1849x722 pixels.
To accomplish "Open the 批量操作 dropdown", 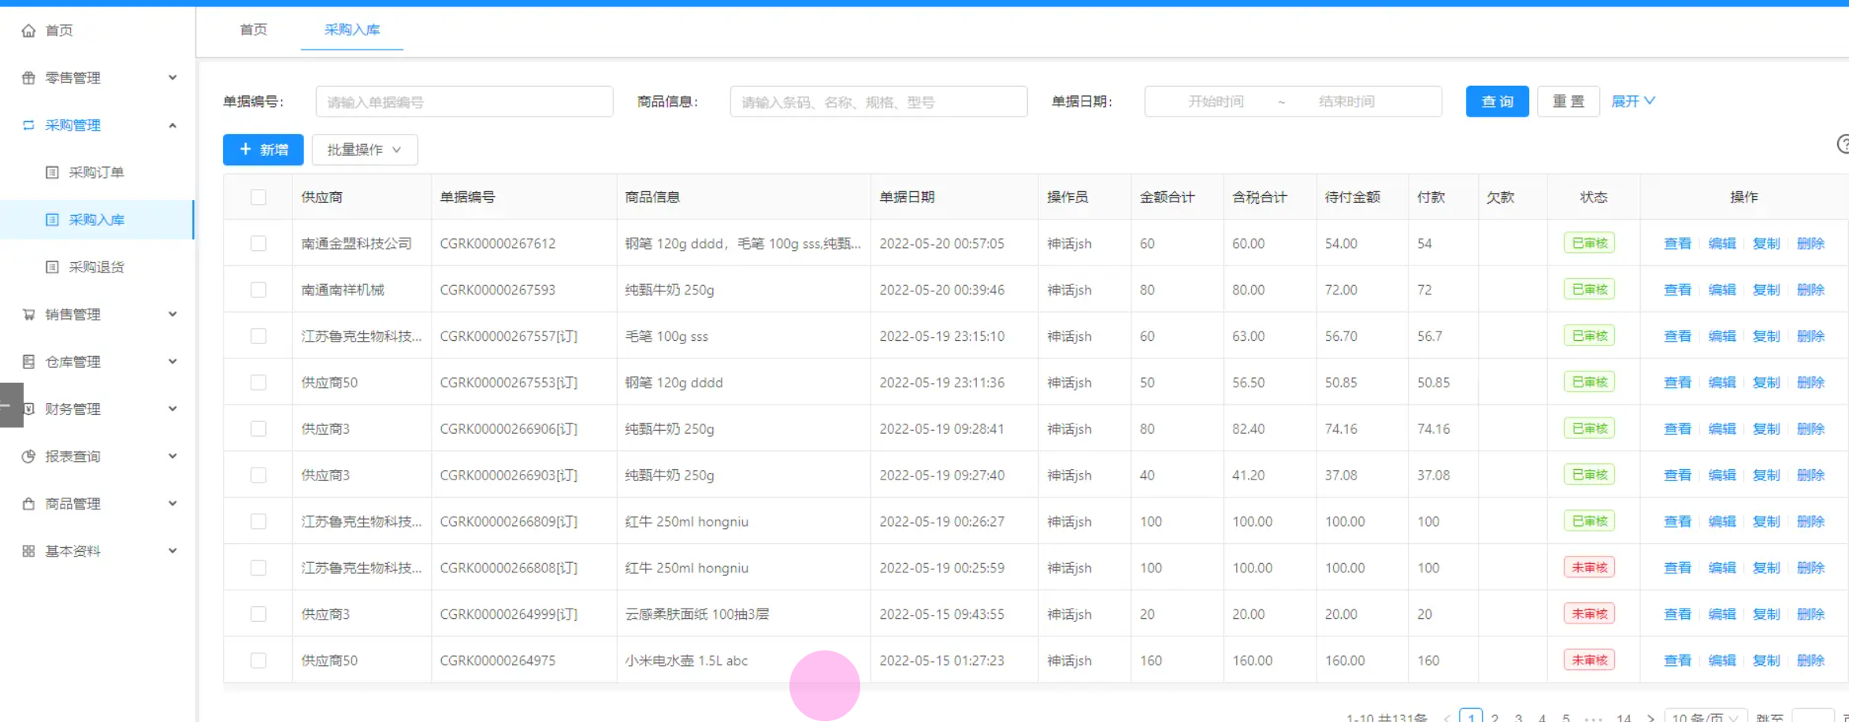I will [x=365, y=150].
